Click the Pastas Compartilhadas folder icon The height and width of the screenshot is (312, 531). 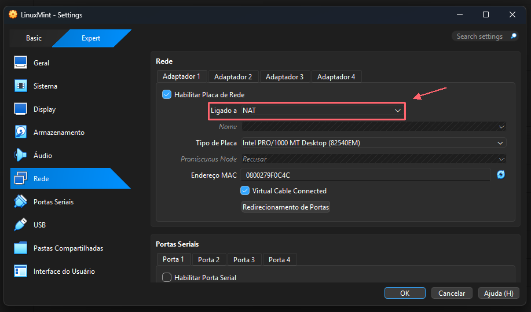(x=21, y=248)
